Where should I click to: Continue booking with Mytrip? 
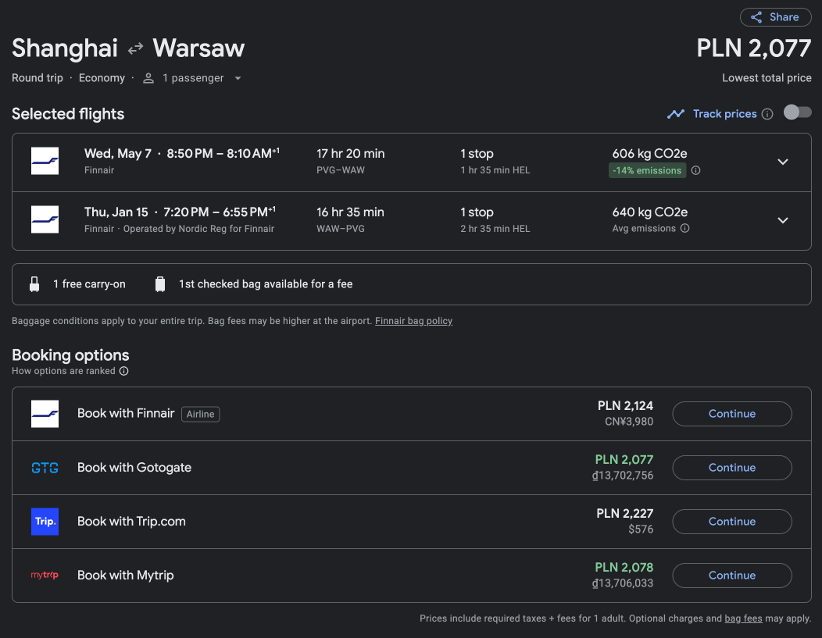732,576
